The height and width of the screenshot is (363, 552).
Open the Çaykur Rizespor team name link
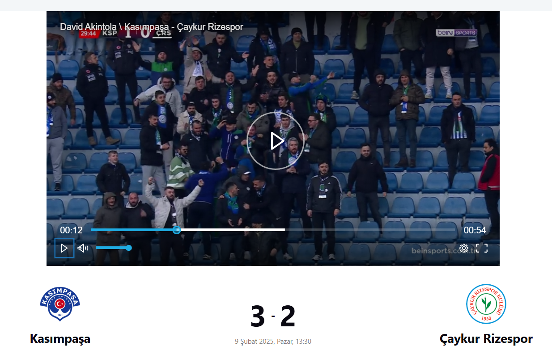click(486, 339)
